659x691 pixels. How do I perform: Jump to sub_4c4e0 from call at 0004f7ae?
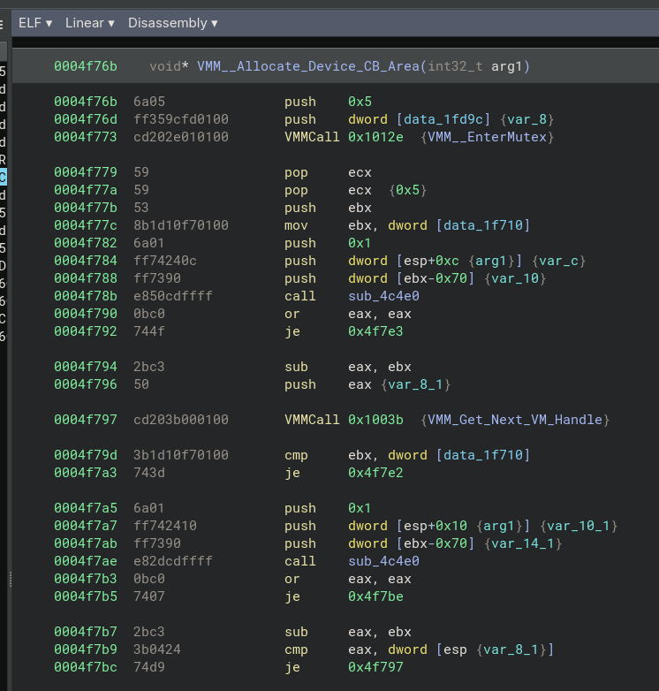pyautogui.click(x=383, y=561)
